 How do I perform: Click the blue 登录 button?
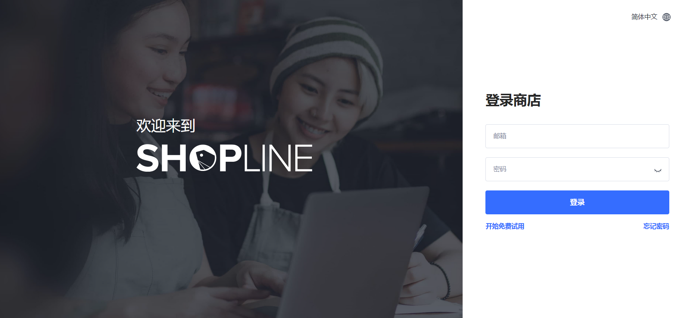pos(577,202)
